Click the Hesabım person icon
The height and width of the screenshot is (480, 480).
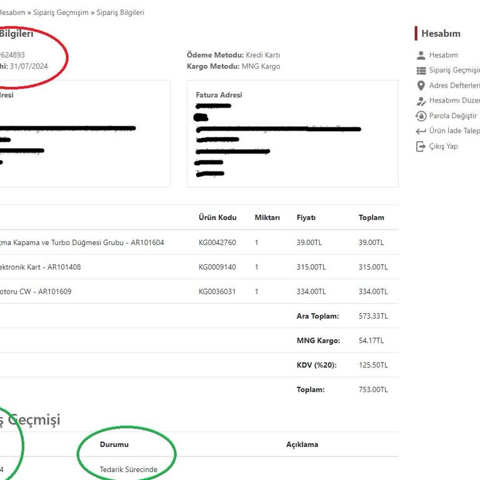coord(421,56)
